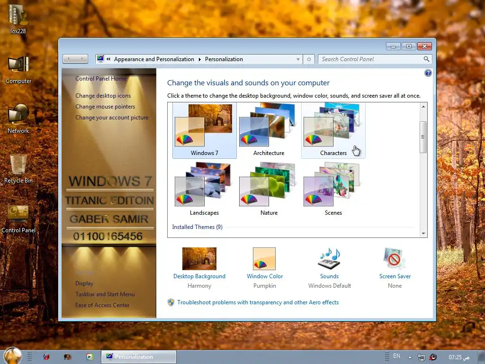Open Change your account picture
The width and height of the screenshot is (485, 364).
tap(112, 118)
